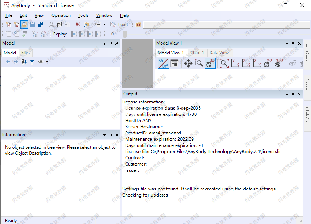
Task: Paste from clipboard
Action: point(67,24)
